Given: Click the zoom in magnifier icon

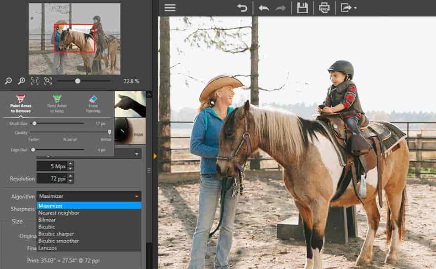Looking at the screenshot, I should [x=21, y=81].
